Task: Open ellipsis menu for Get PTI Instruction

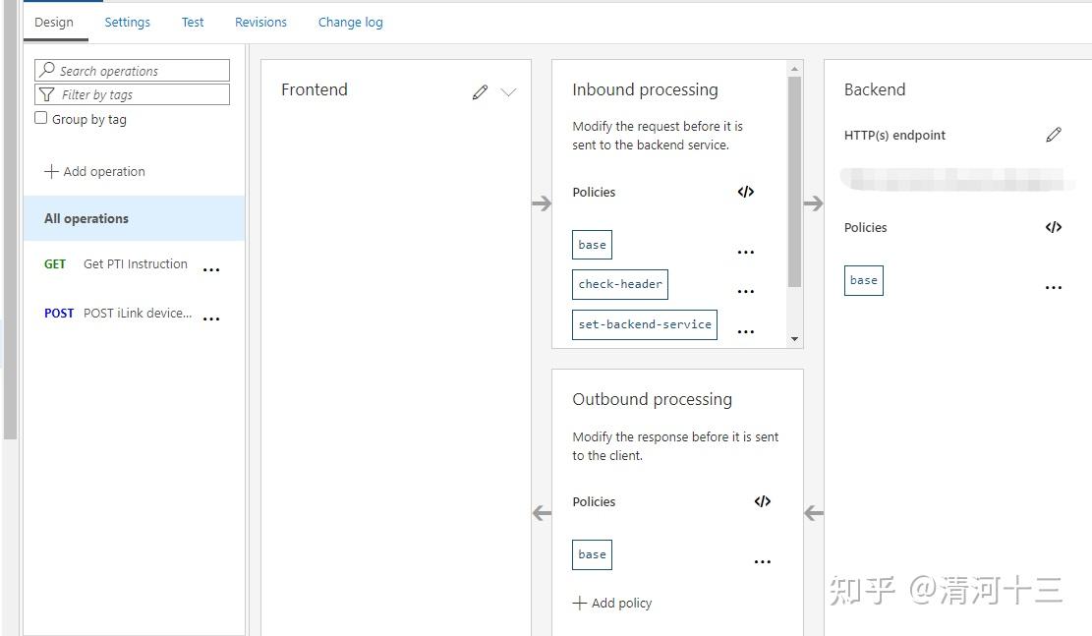Action: pyautogui.click(x=211, y=269)
